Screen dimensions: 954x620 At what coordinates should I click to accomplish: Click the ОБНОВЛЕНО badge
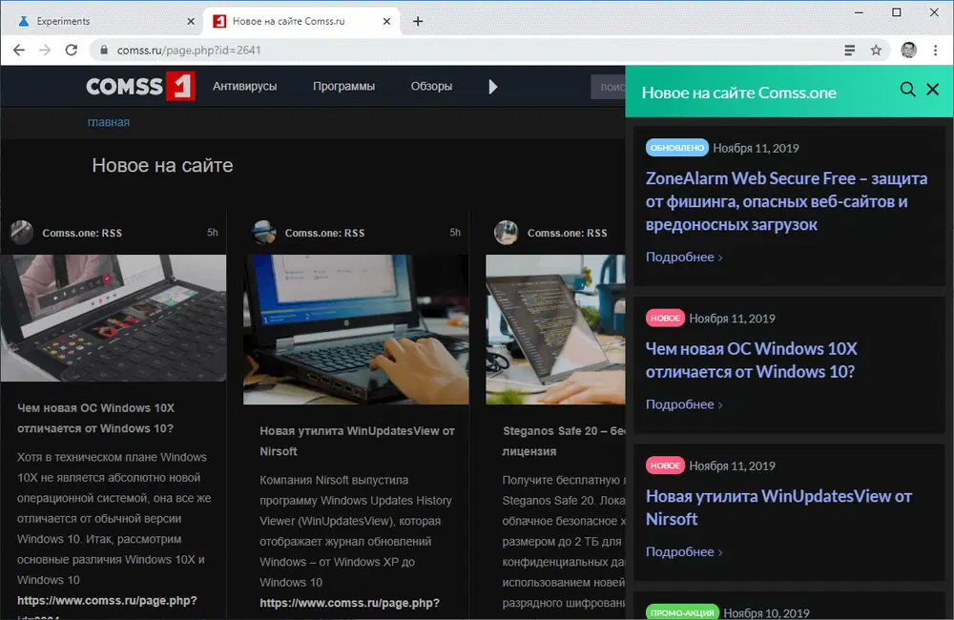coord(677,147)
